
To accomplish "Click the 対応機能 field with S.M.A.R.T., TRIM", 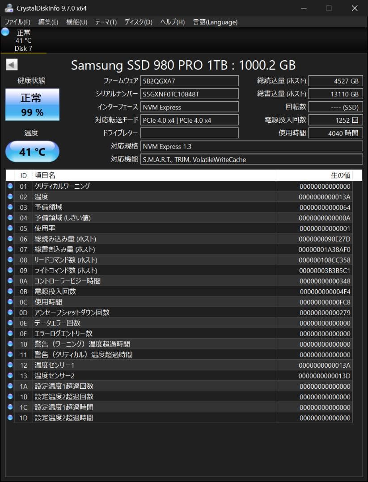I will 252,159.
